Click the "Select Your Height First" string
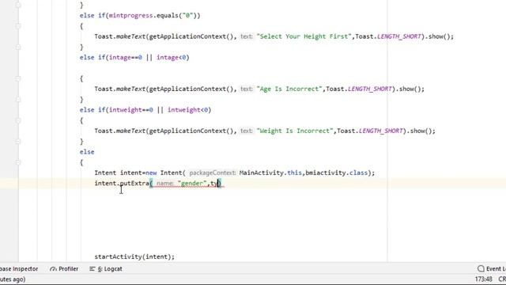The height and width of the screenshot is (285, 506). [x=304, y=36]
